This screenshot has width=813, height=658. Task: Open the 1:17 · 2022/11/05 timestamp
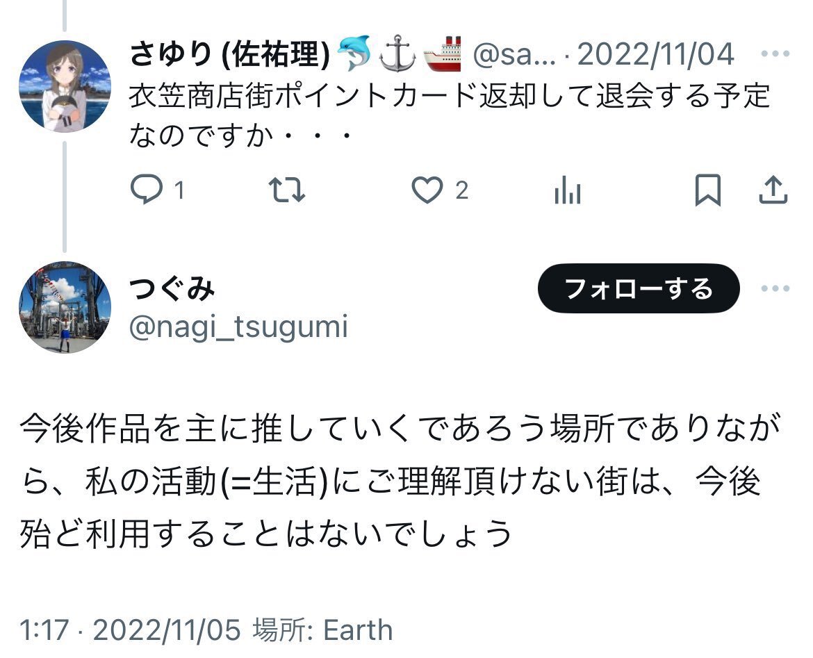[x=130, y=630]
